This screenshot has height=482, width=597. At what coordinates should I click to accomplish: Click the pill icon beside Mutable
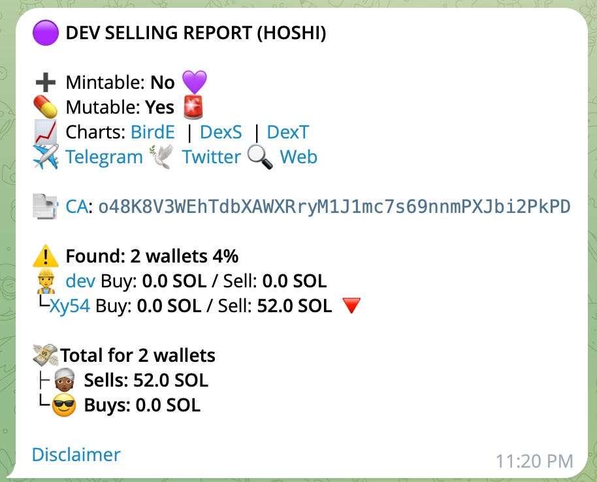(46, 107)
